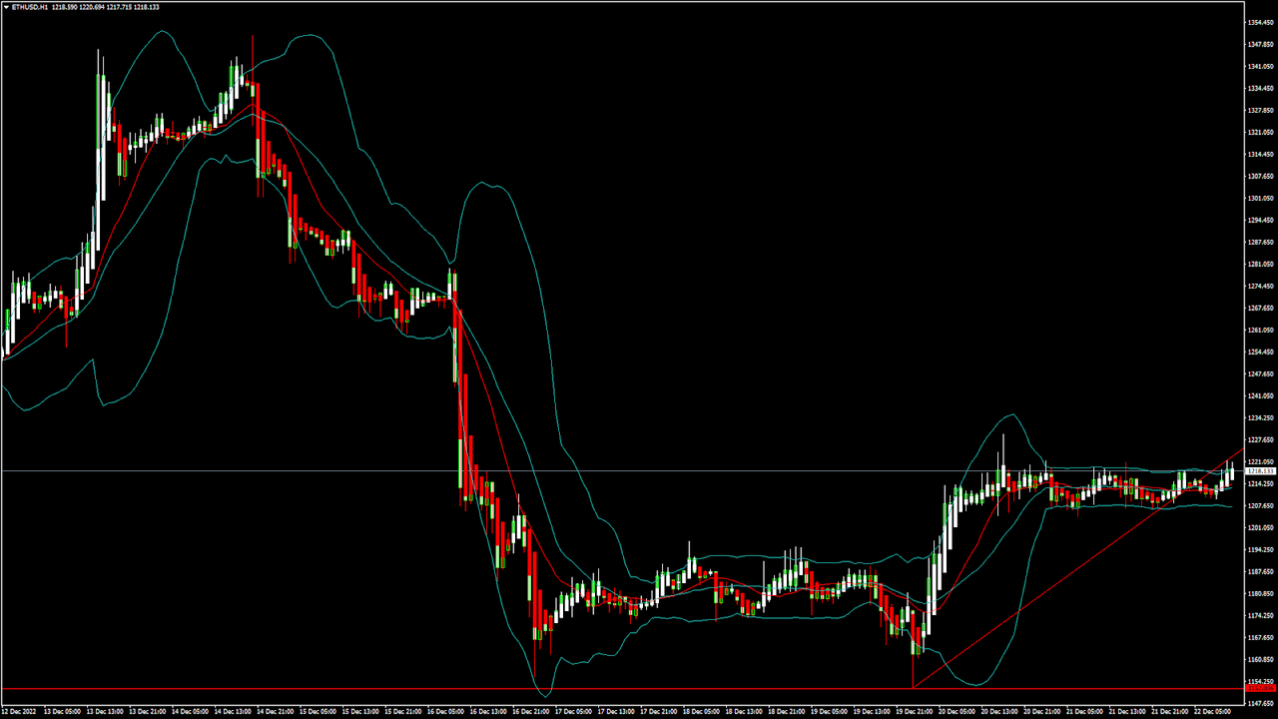1278x719 pixels.
Task: Click the 1167.650 price scale label
Action: [1262, 637]
